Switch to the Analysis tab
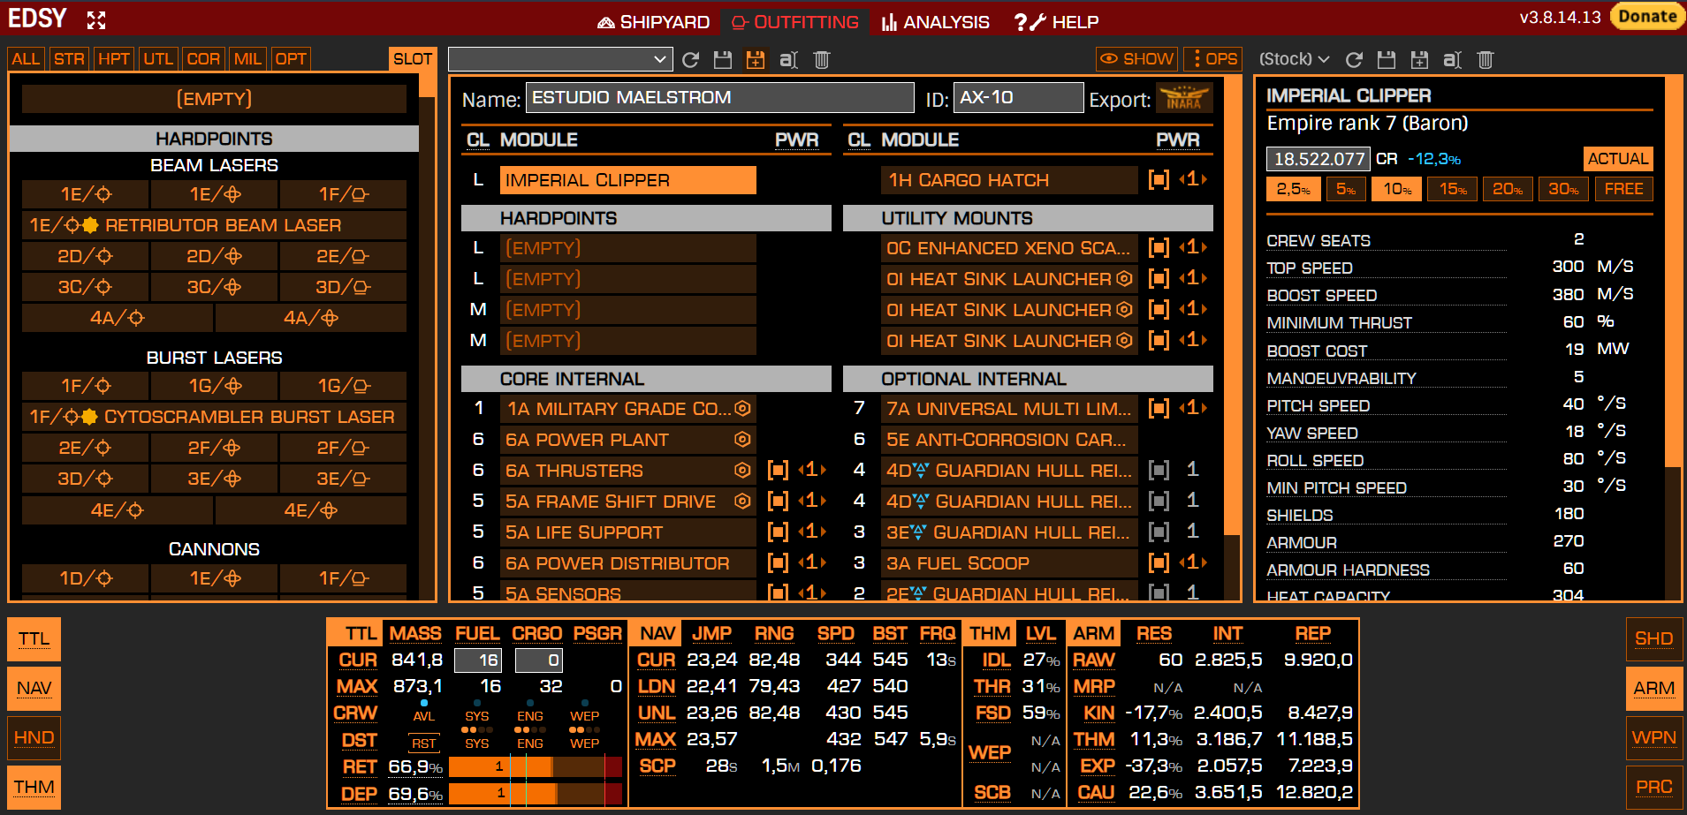This screenshot has width=1687, height=815. pyautogui.click(x=936, y=22)
